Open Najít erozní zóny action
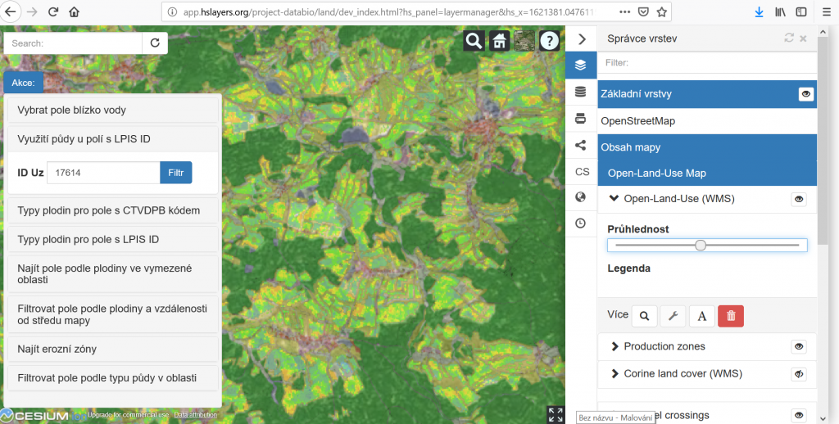The width and height of the screenshot is (839, 424). click(113, 350)
